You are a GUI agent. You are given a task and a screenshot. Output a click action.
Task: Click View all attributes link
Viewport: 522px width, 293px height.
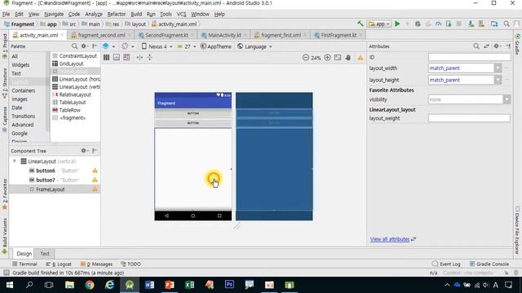(x=390, y=238)
